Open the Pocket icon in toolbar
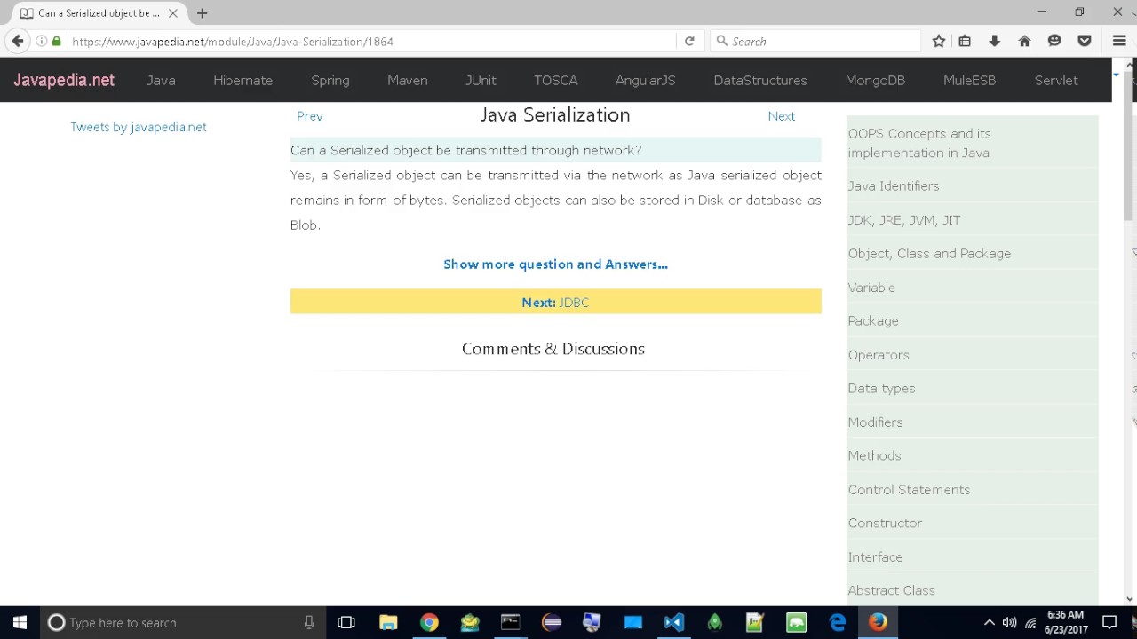 pyautogui.click(x=1085, y=41)
